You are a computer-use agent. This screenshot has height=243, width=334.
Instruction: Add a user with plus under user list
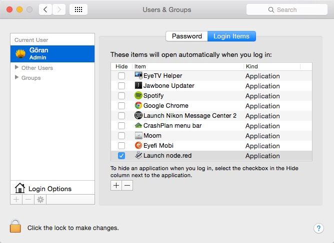point(16,200)
